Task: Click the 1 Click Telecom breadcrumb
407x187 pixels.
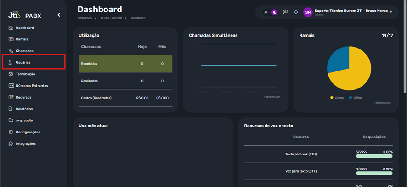Action: 110,18
